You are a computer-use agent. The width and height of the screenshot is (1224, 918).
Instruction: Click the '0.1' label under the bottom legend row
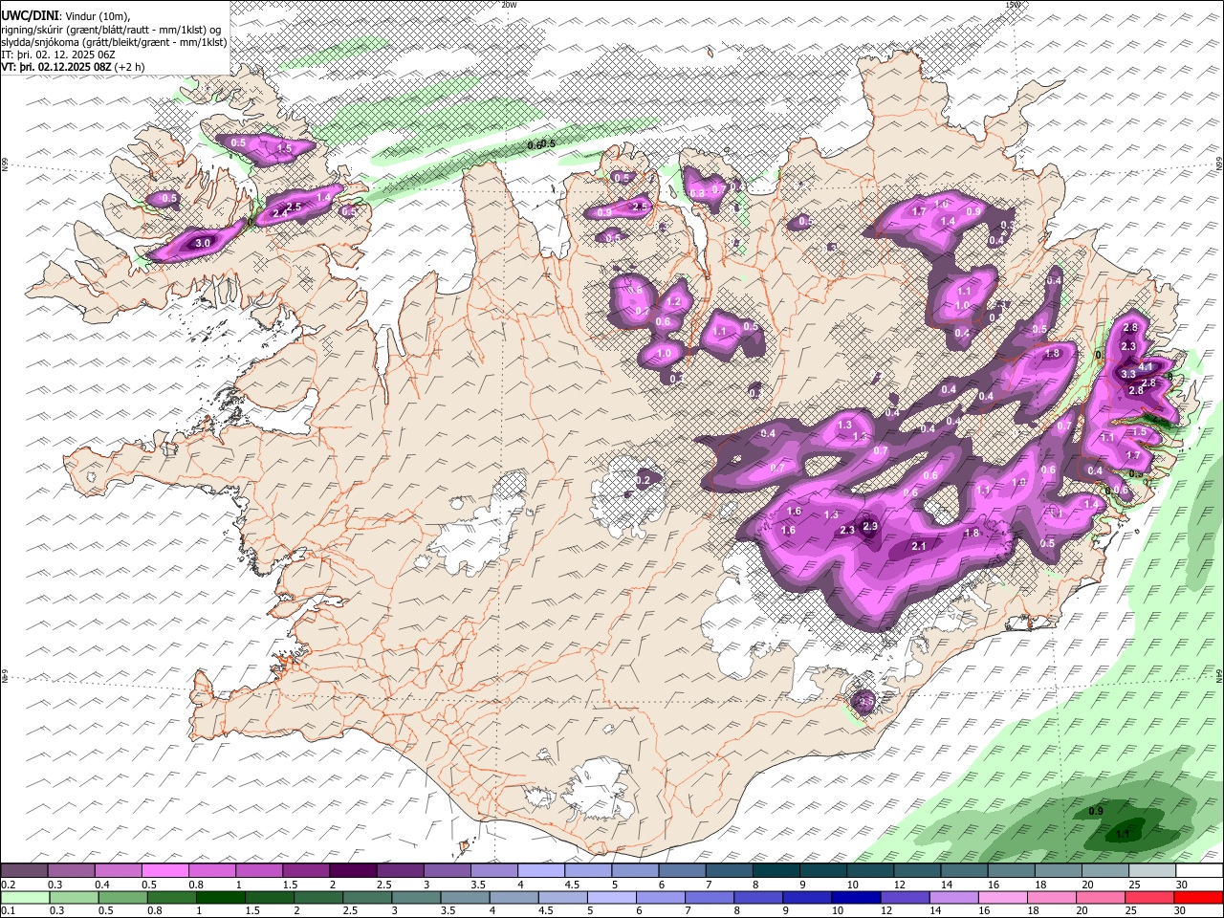[7, 910]
